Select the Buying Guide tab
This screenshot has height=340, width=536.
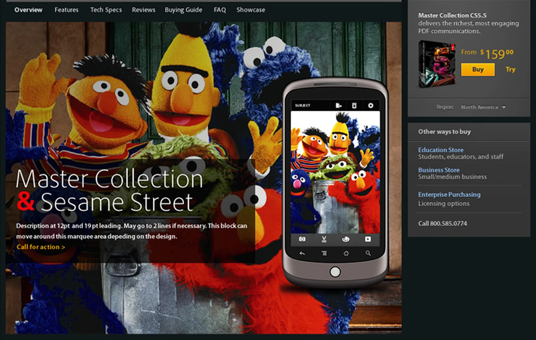pyautogui.click(x=183, y=10)
